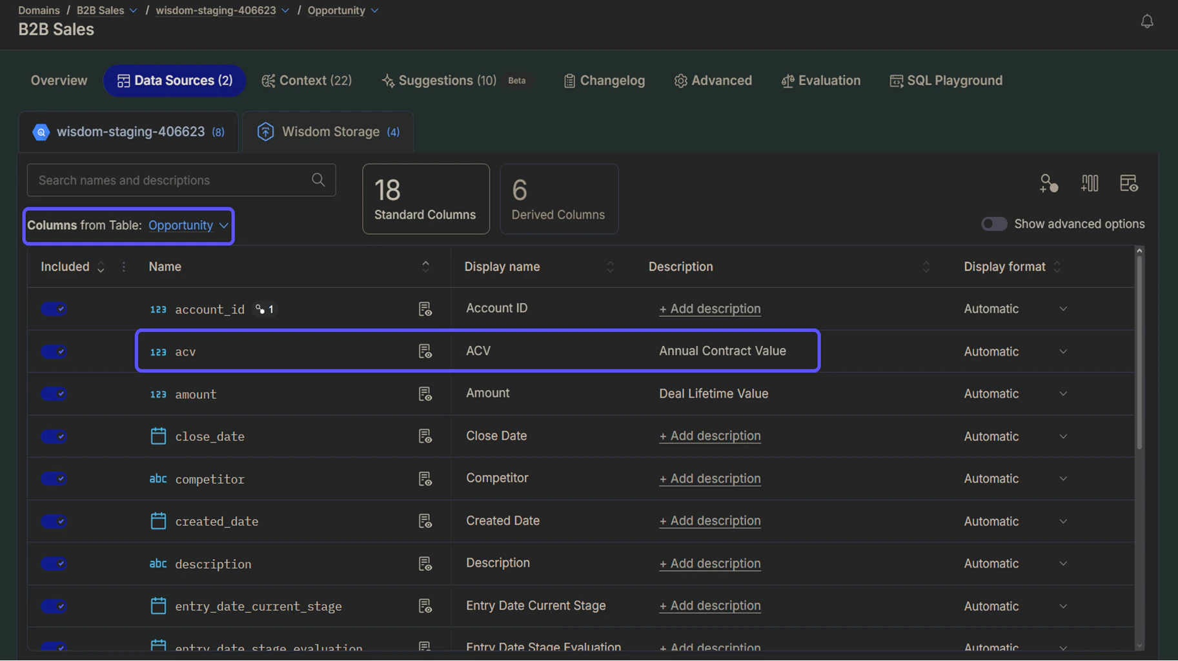
Task: Add description for close_date
Action: [x=709, y=436]
